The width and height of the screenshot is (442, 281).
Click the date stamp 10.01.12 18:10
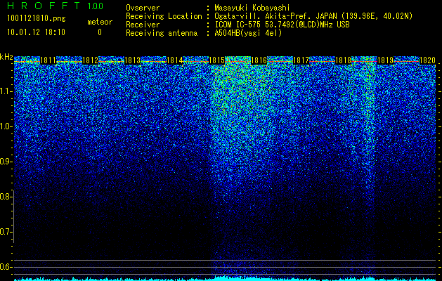pos(36,32)
